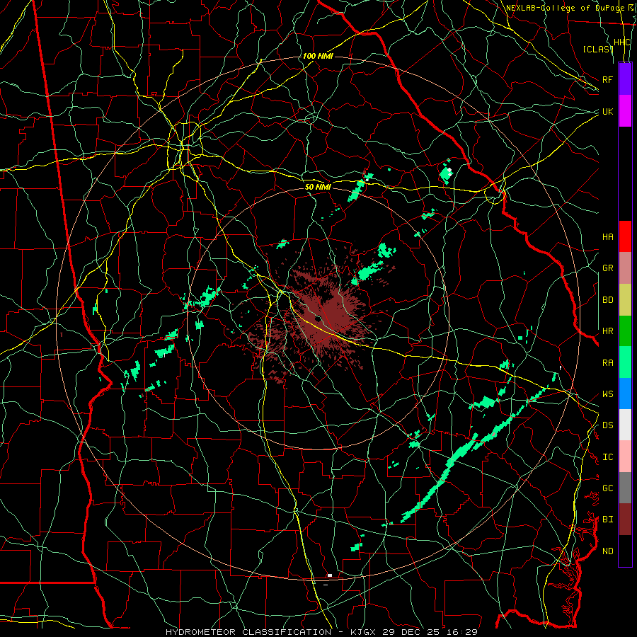Click the white DS legend swatch
This screenshot has width=637, height=637.
pyautogui.click(x=625, y=425)
